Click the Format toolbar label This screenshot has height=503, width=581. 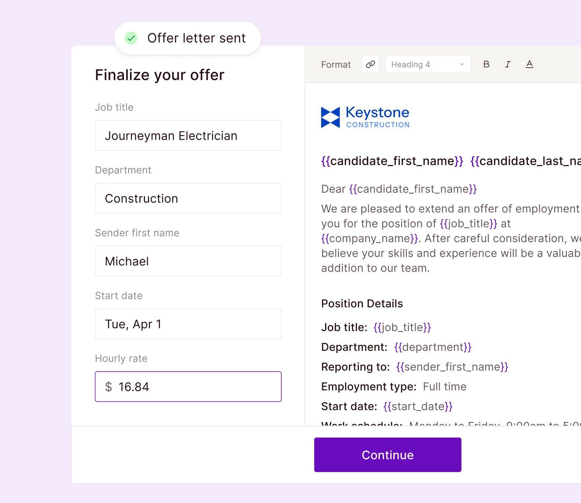click(336, 65)
